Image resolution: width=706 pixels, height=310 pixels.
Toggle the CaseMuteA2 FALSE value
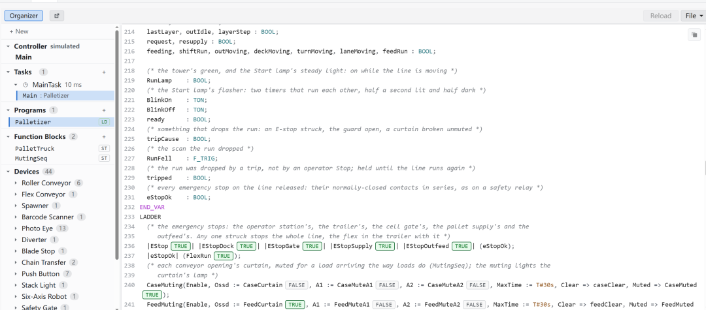coord(477,285)
